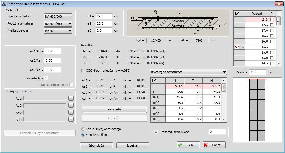Check the S box for position 16.0
The width and height of the screenshot is (285, 153).
click(x=272, y=41)
